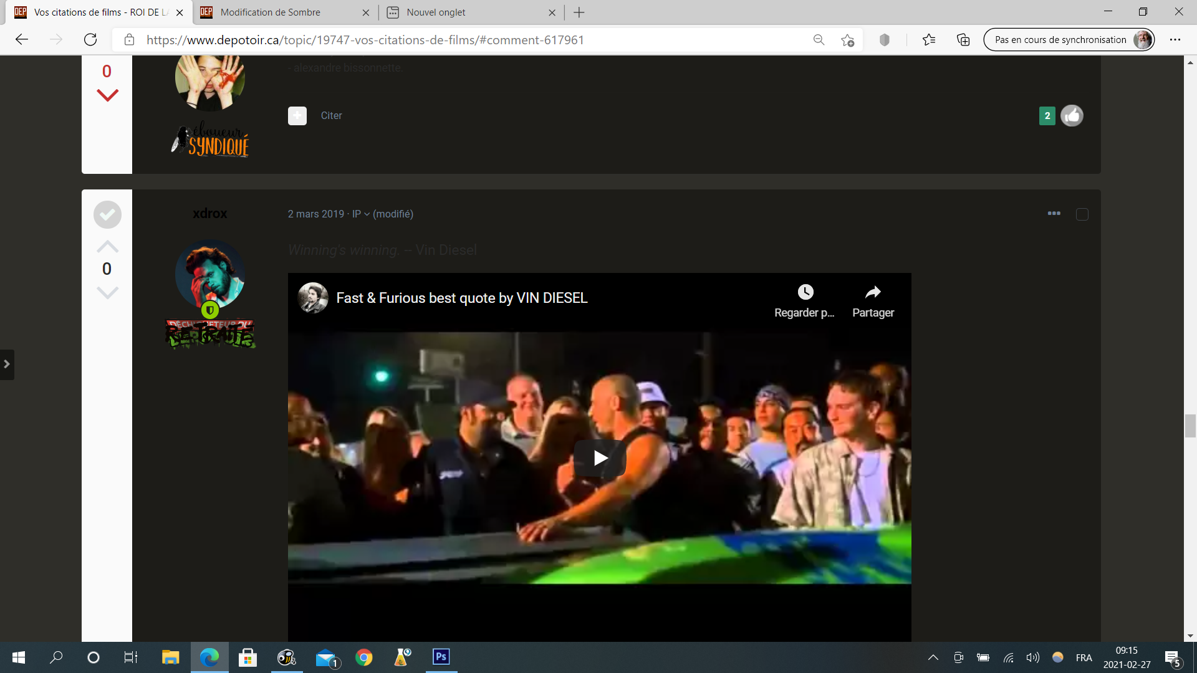
Task: Tick the moderation checkbox on xdrox's post
Action: coord(1082,214)
